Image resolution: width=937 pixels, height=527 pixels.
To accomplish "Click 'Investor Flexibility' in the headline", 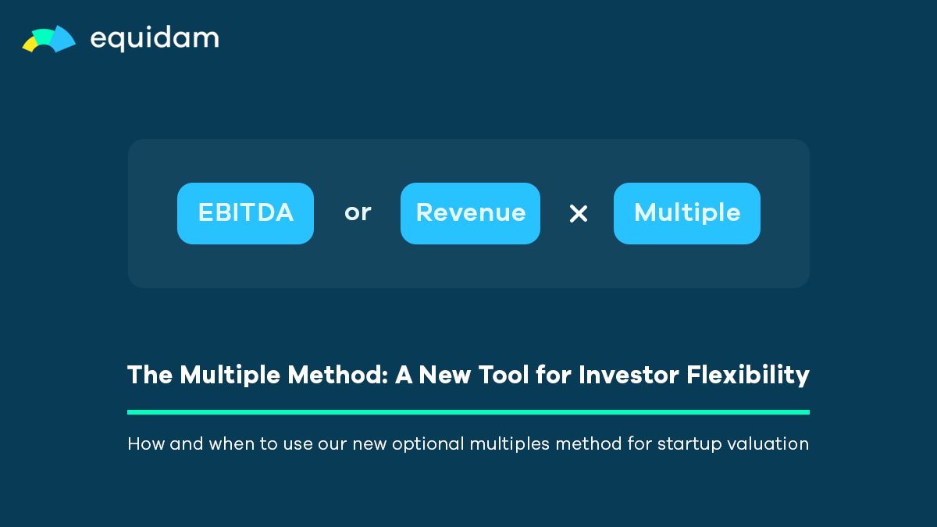I will tap(694, 376).
